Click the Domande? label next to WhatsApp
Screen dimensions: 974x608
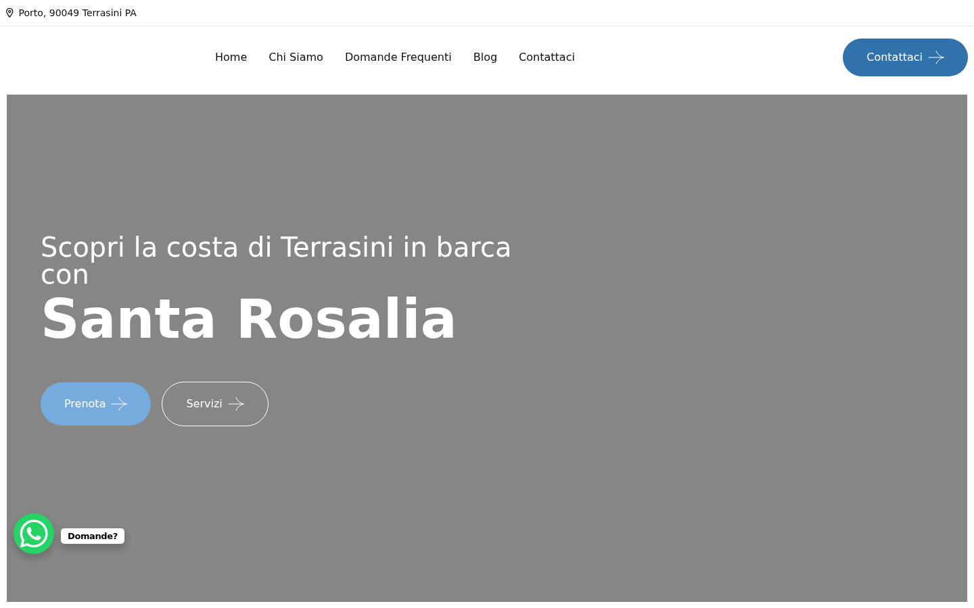[93, 536]
